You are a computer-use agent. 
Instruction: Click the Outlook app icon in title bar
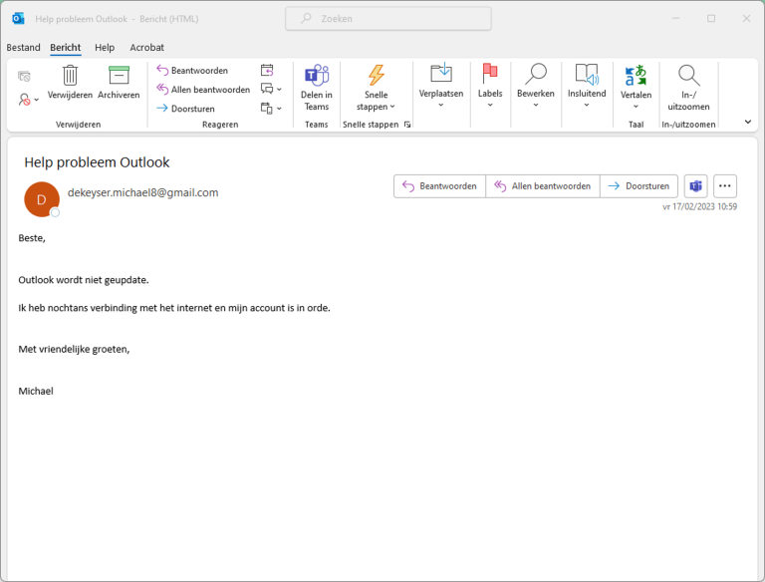(19, 19)
